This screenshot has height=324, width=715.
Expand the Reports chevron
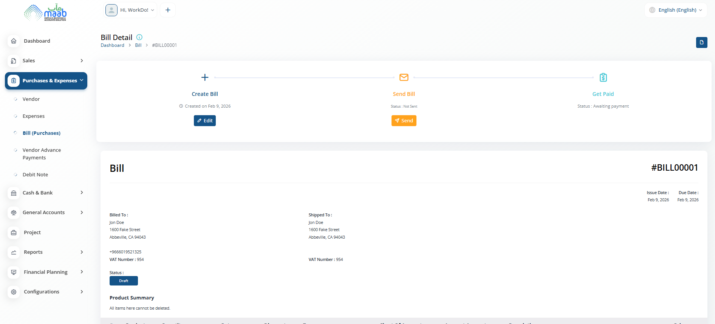82,252
